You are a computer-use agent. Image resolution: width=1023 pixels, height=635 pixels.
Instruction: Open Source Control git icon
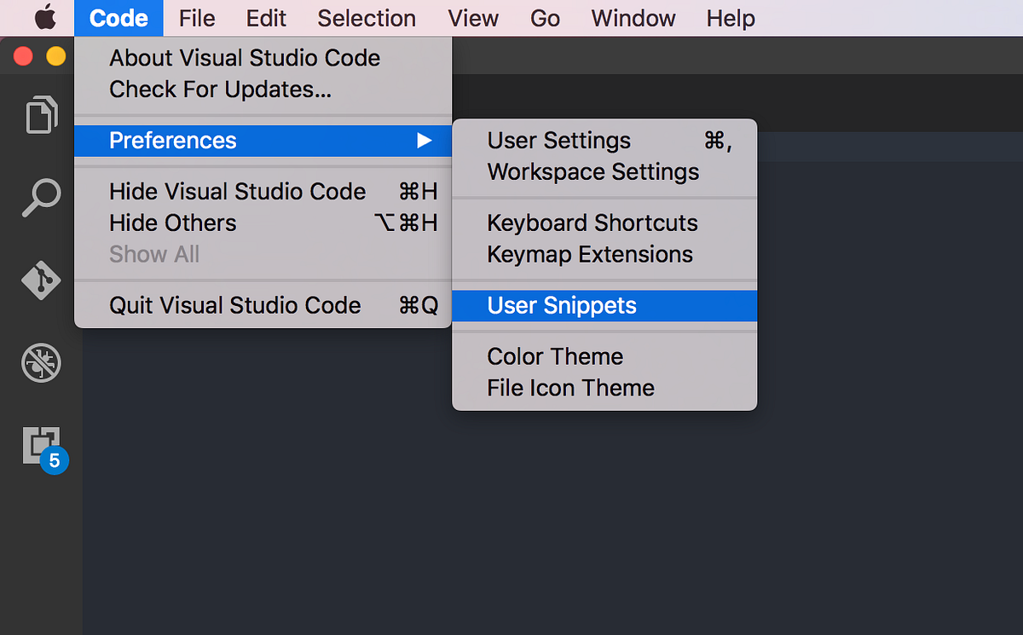point(41,281)
